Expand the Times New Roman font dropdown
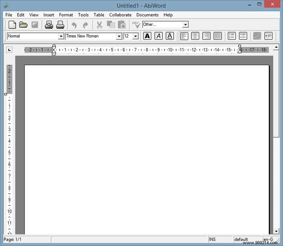283x246 pixels. pyautogui.click(x=119, y=36)
